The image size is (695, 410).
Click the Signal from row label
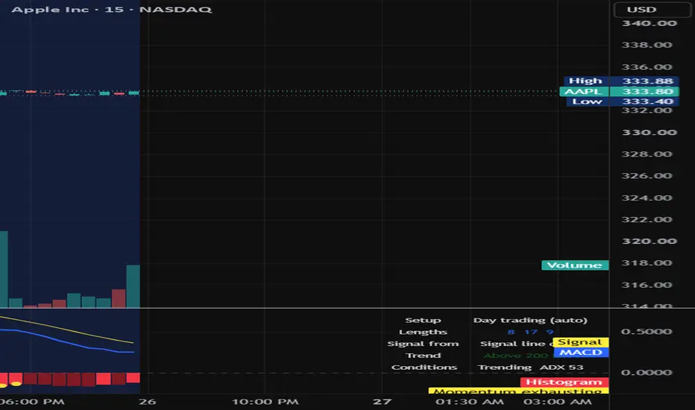[423, 344]
